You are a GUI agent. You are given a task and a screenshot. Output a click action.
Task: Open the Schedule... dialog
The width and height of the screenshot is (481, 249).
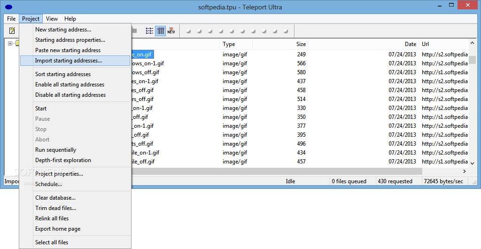click(75, 184)
